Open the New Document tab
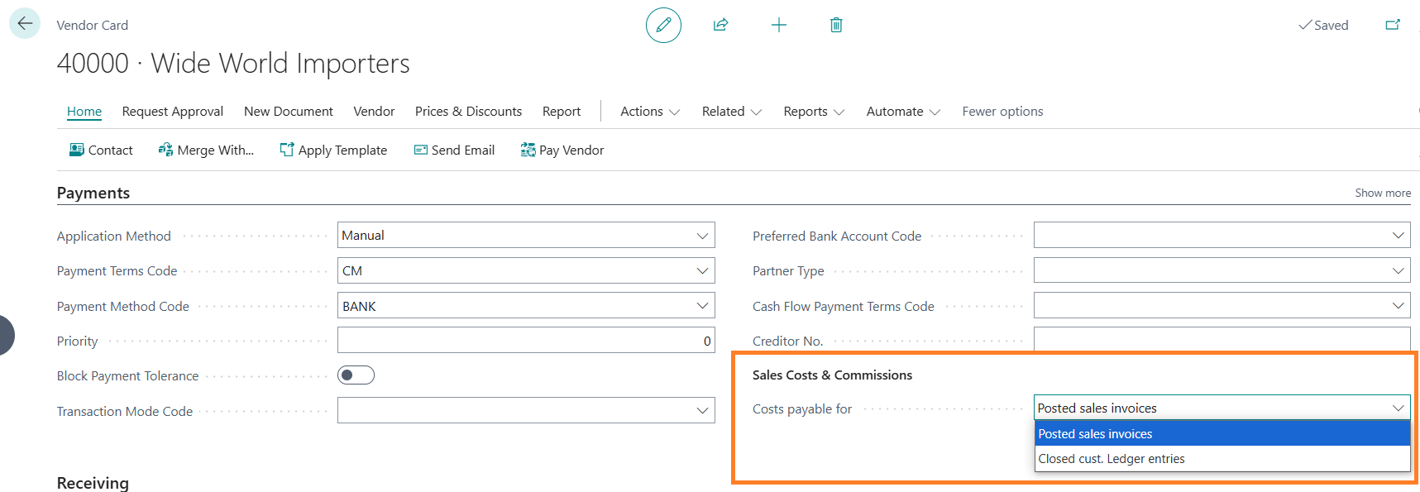The height and width of the screenshot is (492, 1420). (289, 112)
